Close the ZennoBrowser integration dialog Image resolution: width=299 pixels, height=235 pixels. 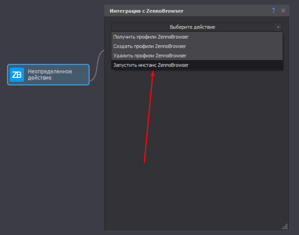click(283, 11)
